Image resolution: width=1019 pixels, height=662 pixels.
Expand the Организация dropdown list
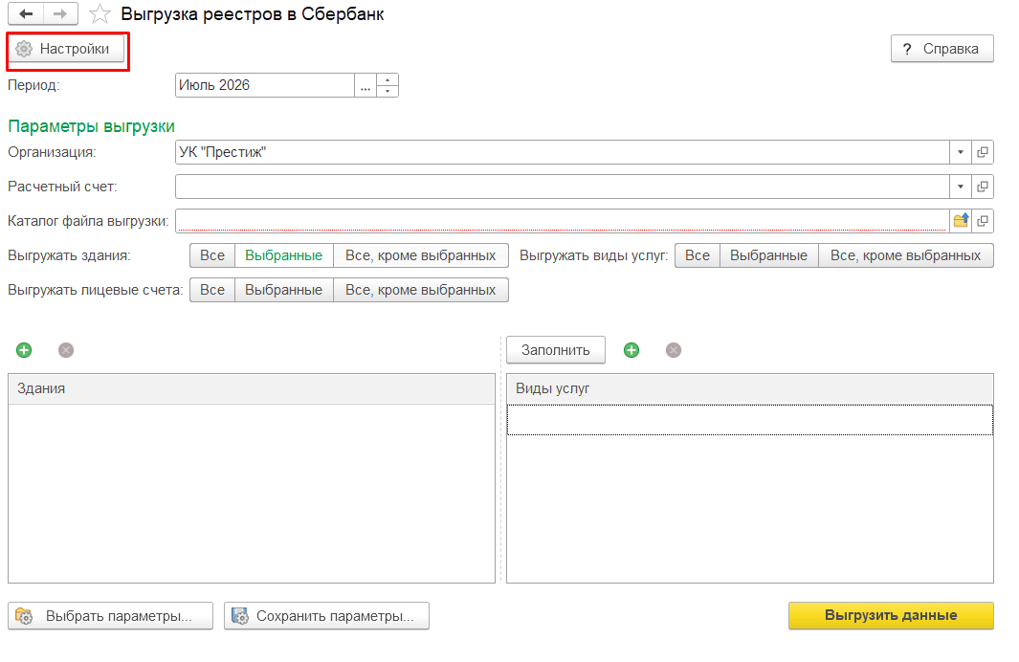[x=961, y=152]
